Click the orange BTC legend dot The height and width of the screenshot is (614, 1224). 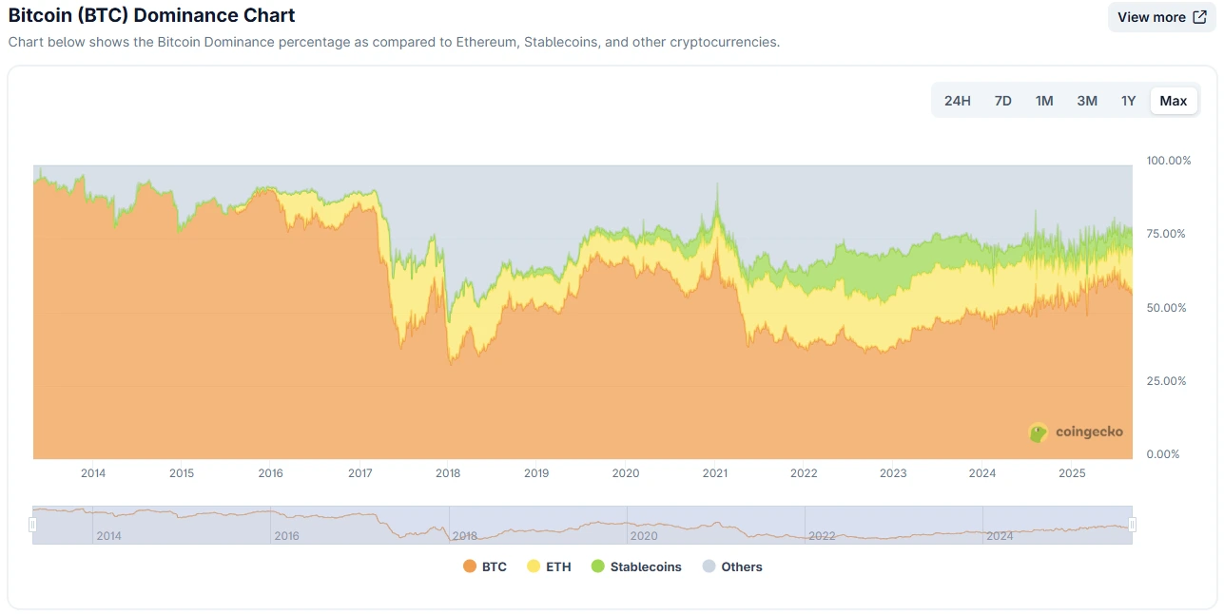point(471,566)
